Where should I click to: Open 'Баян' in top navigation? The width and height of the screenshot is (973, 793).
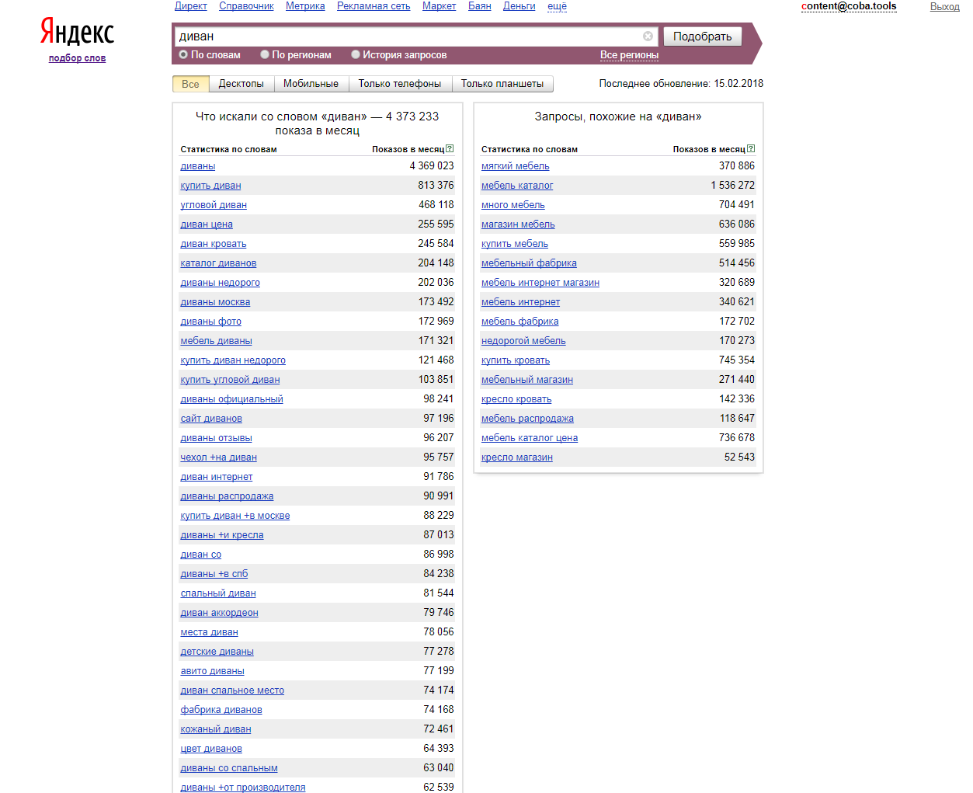(480, 6)
